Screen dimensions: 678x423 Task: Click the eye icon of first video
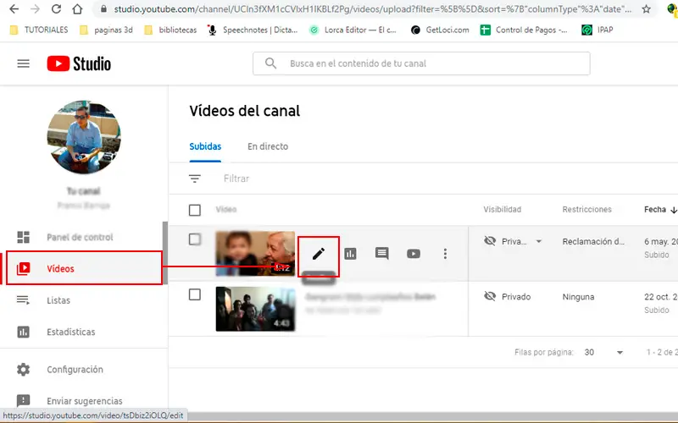pos(490,241)
